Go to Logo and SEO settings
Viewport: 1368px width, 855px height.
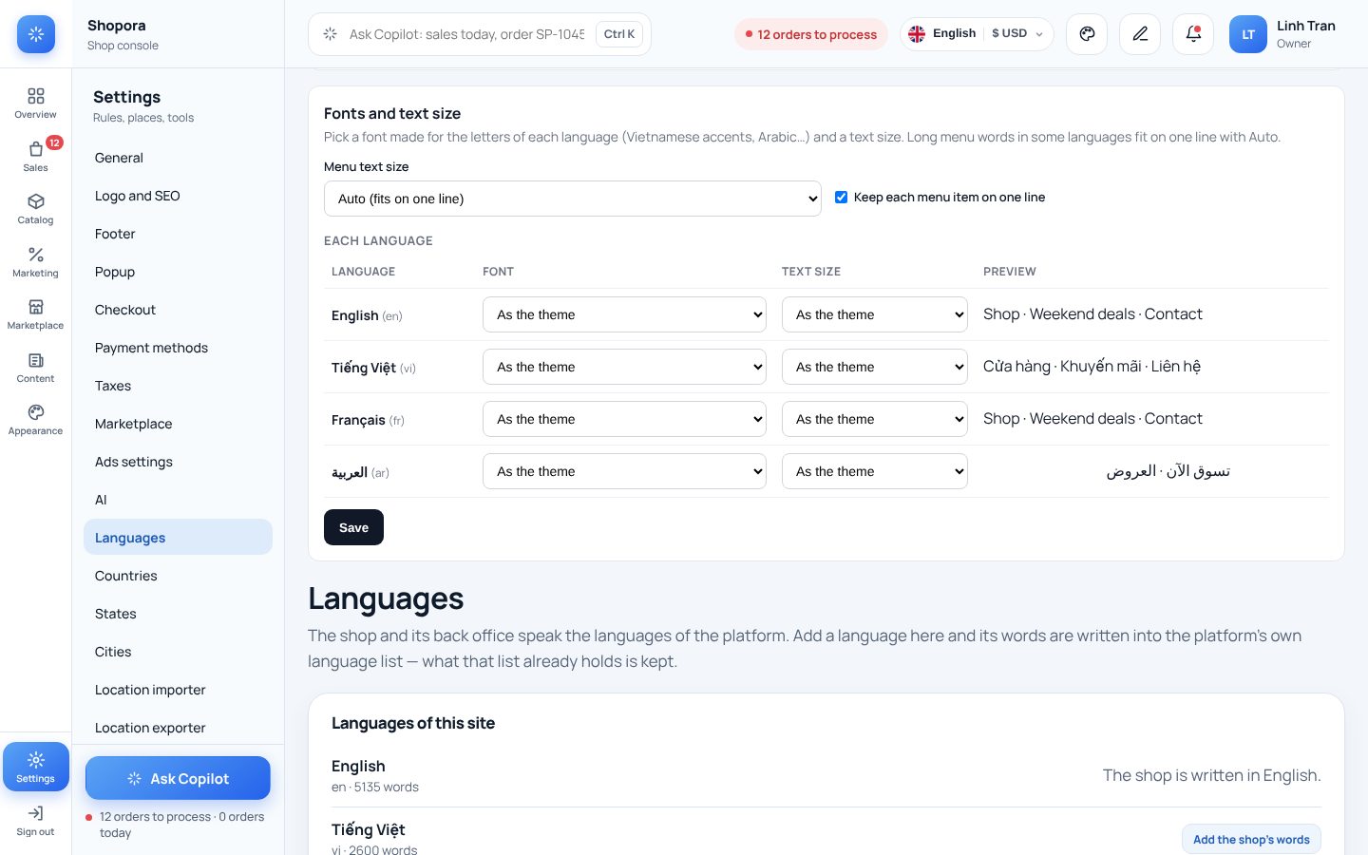coord(178,196)
